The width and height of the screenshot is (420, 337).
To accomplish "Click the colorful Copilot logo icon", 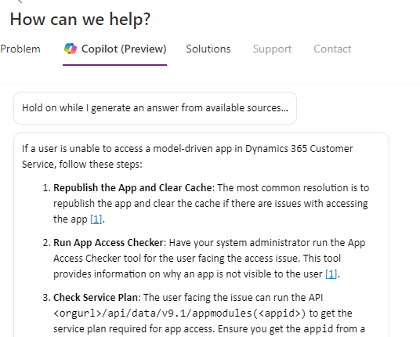I will pos(71,49).
